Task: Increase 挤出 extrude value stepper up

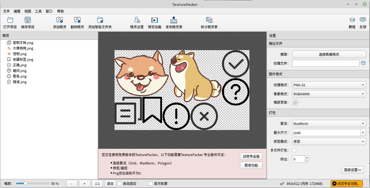Action: 307,157
